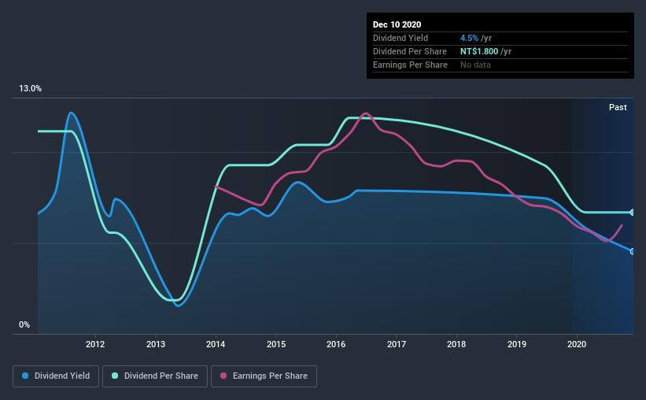Click the 2014 x-axis label

pyautogui.click(x=216, y=344)
